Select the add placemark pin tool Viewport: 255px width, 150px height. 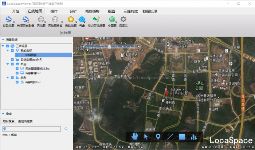tap(158, 137)
